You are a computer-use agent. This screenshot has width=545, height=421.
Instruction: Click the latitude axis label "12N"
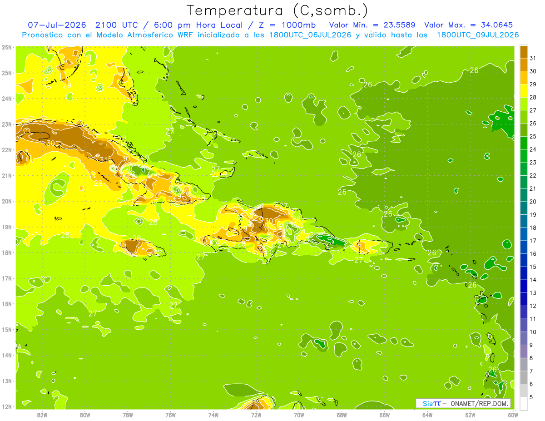click(6, 406)
